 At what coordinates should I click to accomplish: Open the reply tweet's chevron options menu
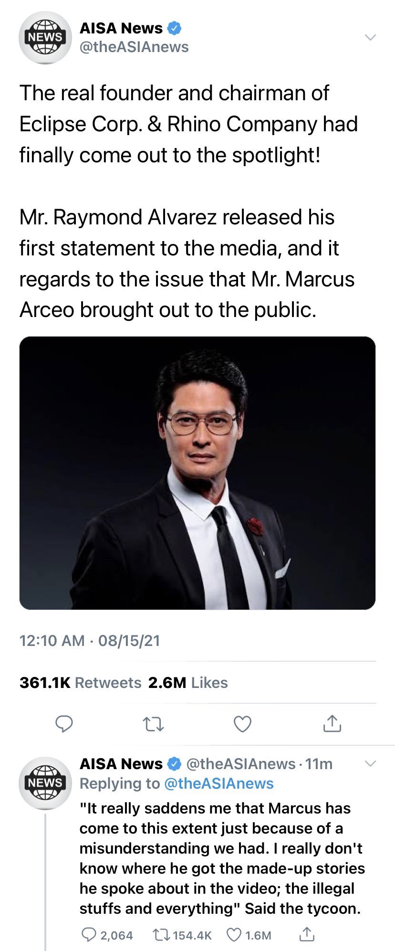coord(370,764)
